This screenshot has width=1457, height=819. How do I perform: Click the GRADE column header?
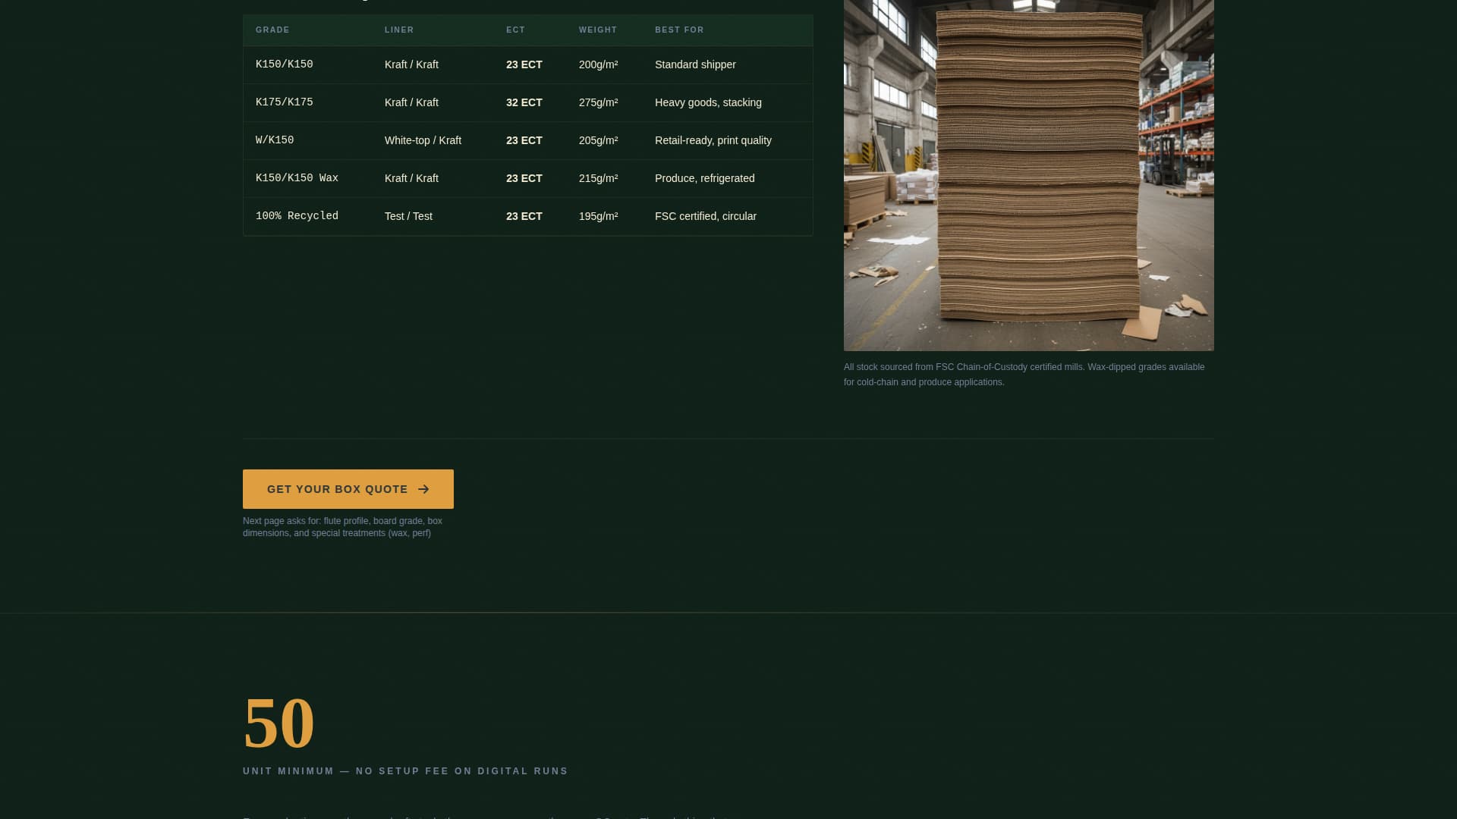tap(272, 30)
